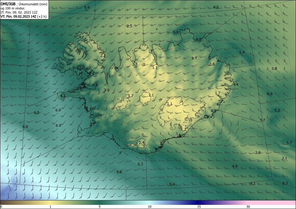Click the '1' label on the color scale
Screen dimensions: 296x209
50,207
